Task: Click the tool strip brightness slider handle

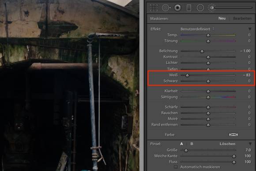Action: point(212,7)
